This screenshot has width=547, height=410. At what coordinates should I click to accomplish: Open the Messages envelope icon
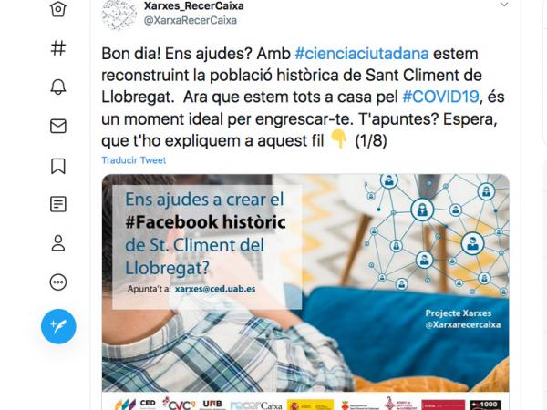(x=58, y=127)
